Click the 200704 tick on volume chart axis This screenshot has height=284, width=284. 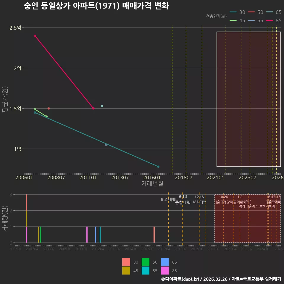click(x=32, y=249)
